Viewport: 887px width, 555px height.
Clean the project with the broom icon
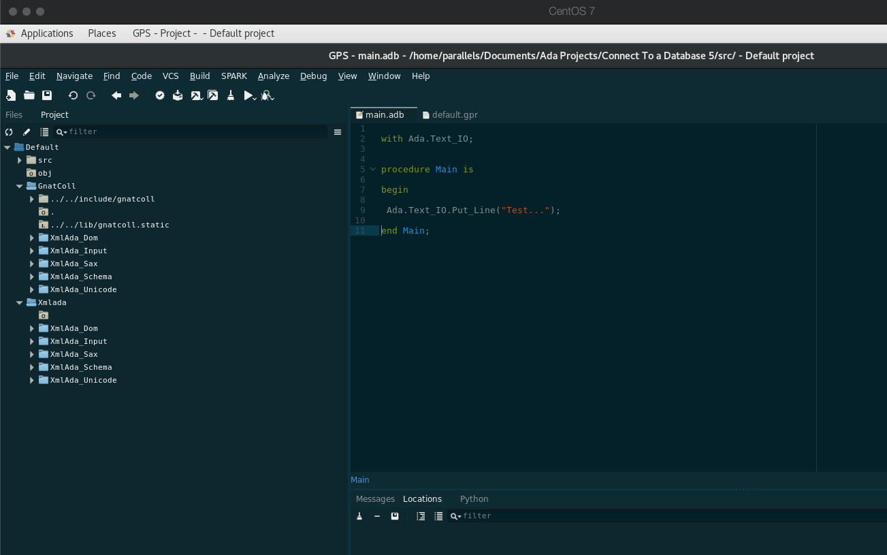coord(231,96)
